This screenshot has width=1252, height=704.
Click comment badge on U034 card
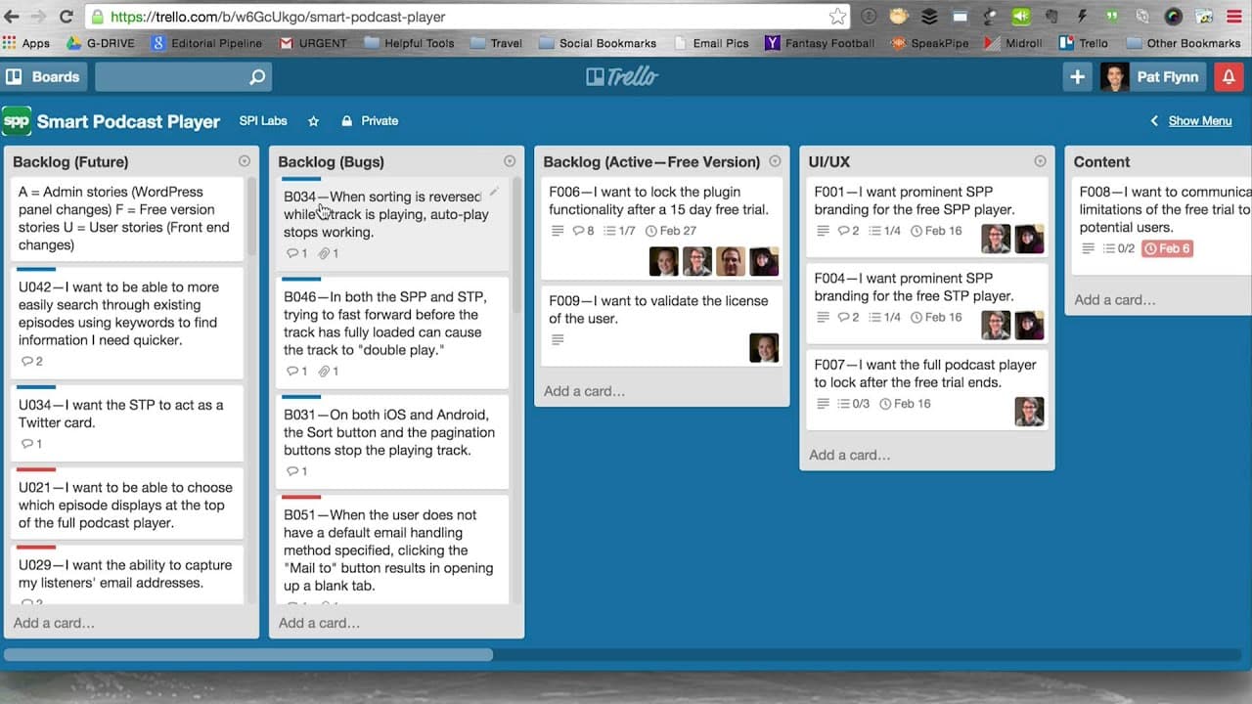tap(31, 444)
